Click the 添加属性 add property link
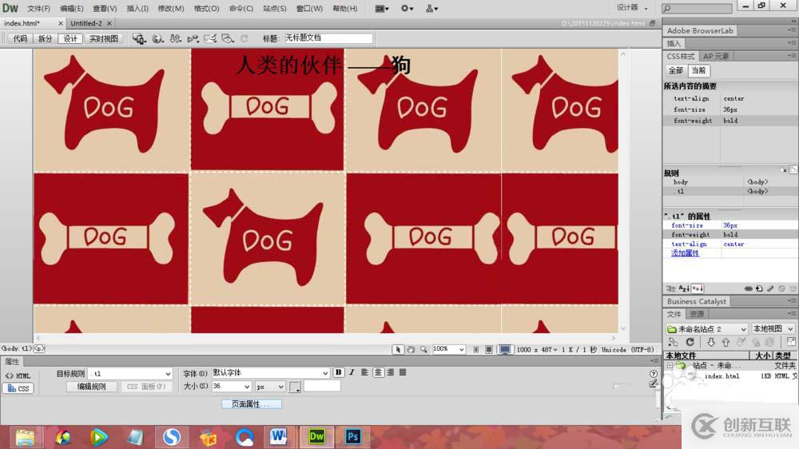 pyautogui.click(x=685, y=253)
